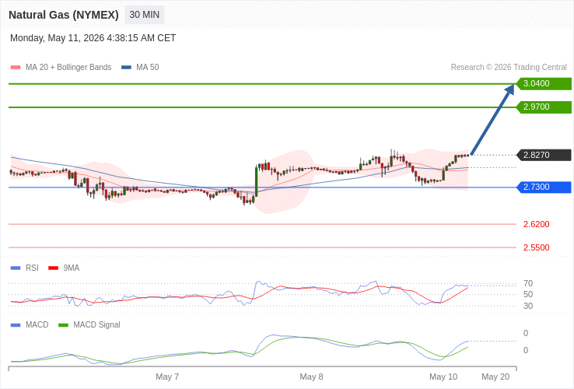This screenshot has height=389, width=574.
Task: Click the May 10 time axis label
Action: [443, 377]
